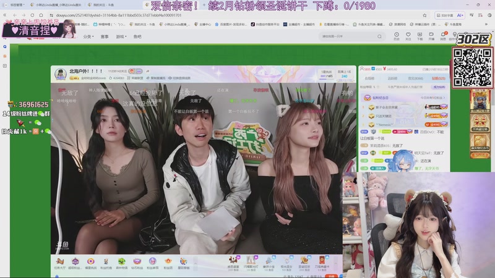Expand the 游戏 dropdown menu
Screen dimensions: 495x278
click(121, 36)
